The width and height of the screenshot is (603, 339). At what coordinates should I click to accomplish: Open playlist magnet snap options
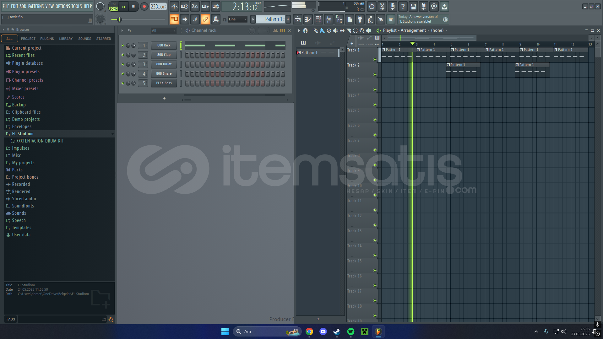[305, 30]
